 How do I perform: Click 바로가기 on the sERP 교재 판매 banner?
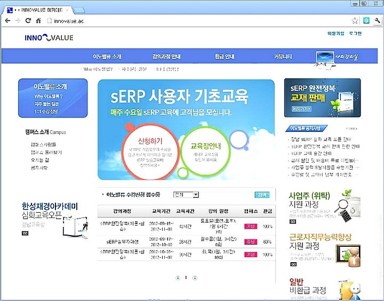point(301,108)
